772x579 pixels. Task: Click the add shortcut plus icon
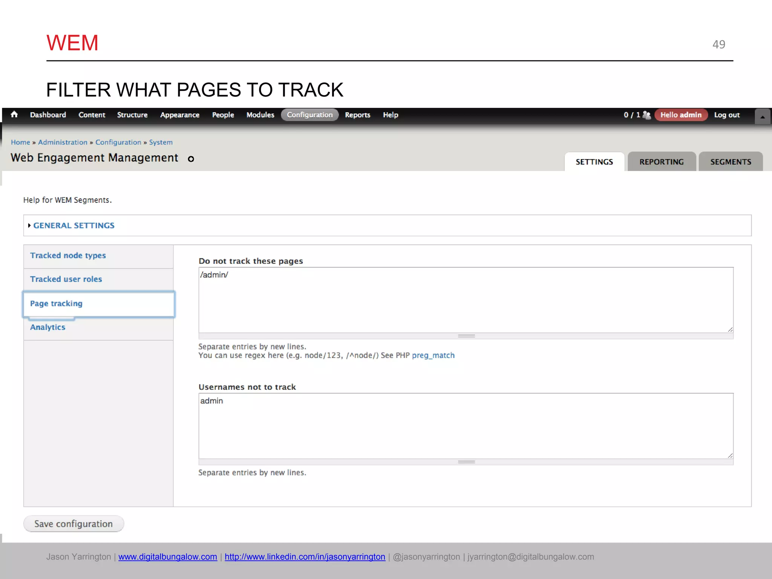[191, 159]
